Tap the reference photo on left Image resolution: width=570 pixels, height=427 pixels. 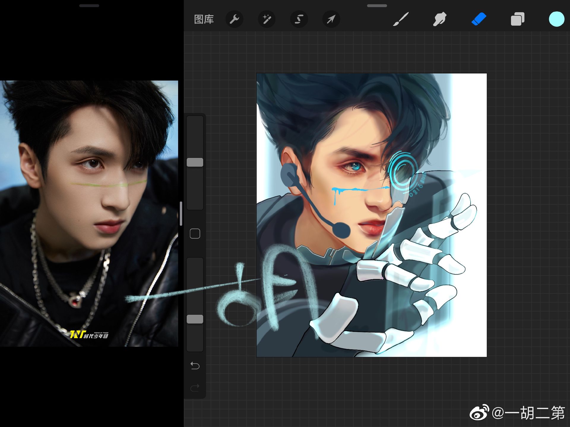click(x=89, y=213)
